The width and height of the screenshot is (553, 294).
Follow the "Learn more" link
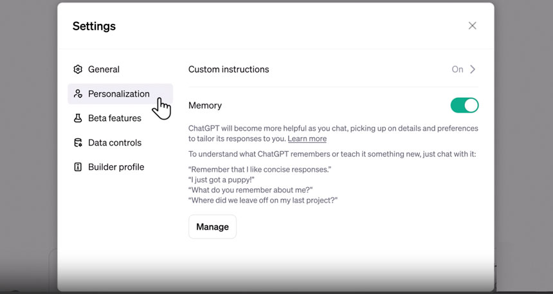coord(307,139)
